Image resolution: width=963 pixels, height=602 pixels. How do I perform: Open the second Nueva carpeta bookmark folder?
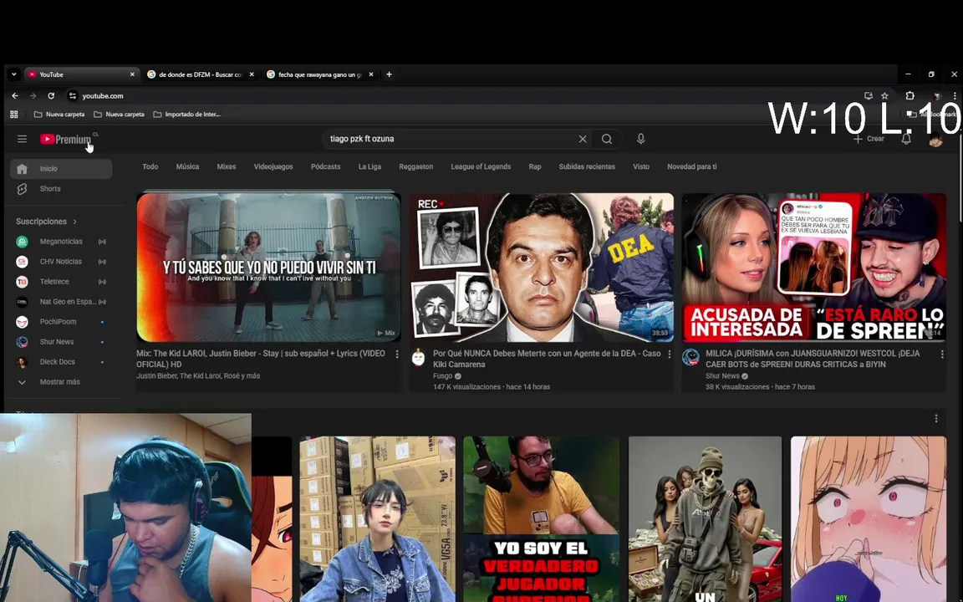(119, 115)
